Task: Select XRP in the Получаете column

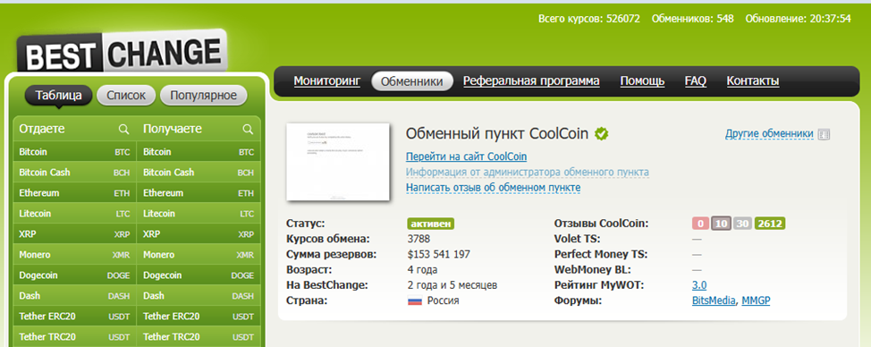Action: coord(199,233)
